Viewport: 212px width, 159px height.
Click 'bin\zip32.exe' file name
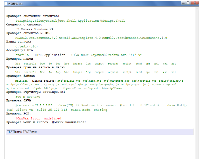(112, 88)
